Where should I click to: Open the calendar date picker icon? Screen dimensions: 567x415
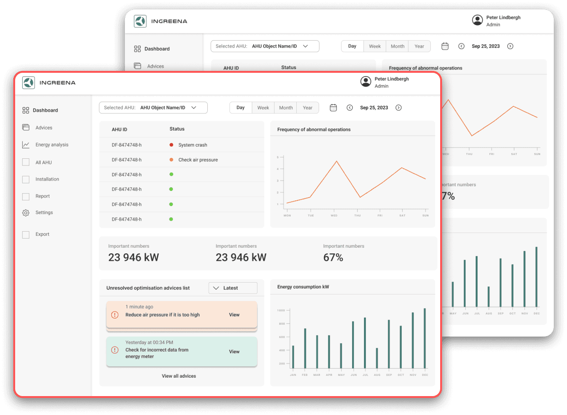pyautogui.click(x=333, y=108)
